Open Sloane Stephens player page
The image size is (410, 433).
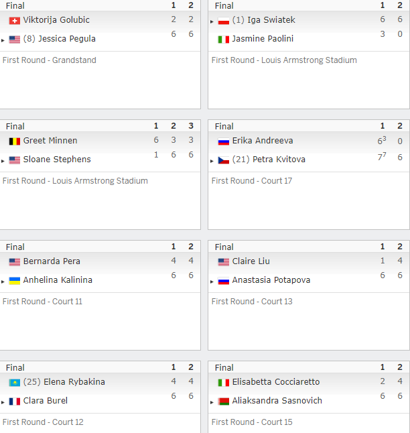coord(57,160)
